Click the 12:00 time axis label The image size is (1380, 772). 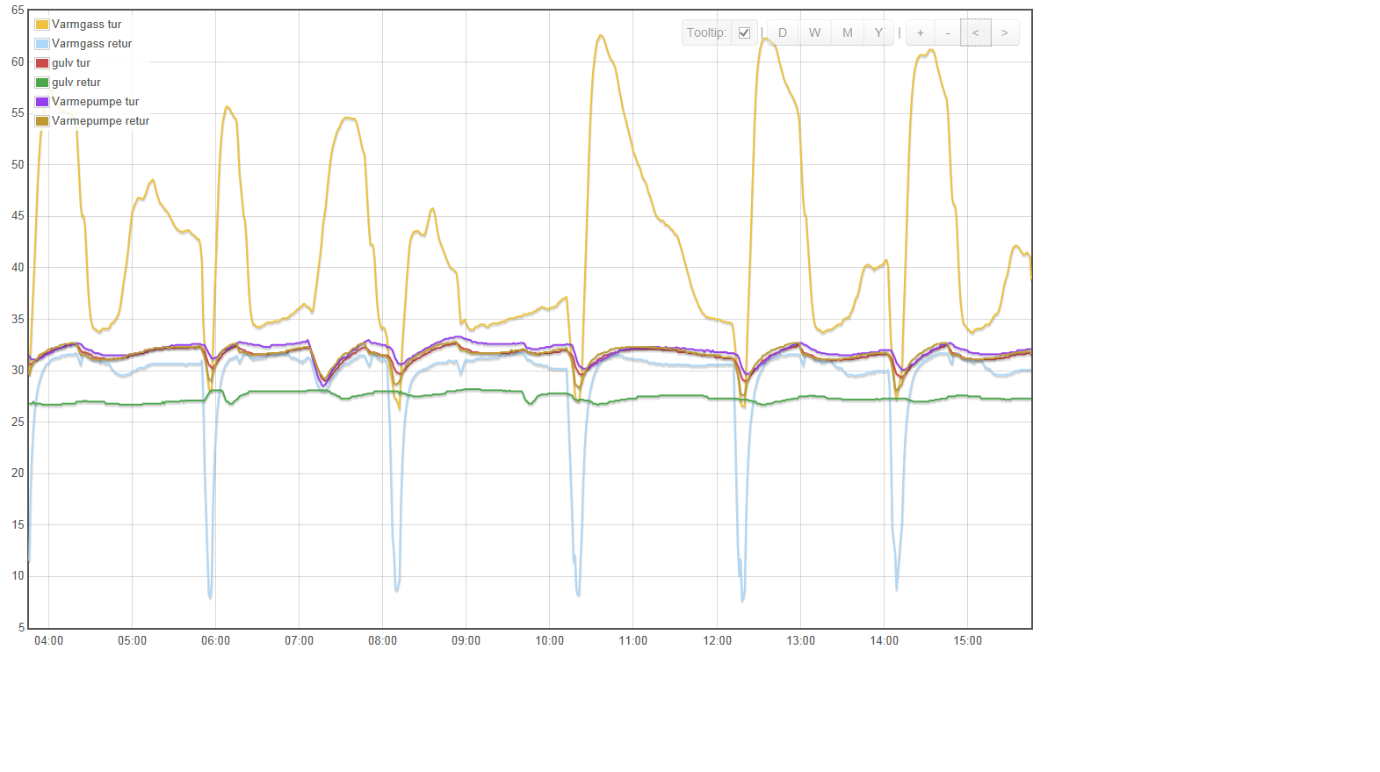718,641
